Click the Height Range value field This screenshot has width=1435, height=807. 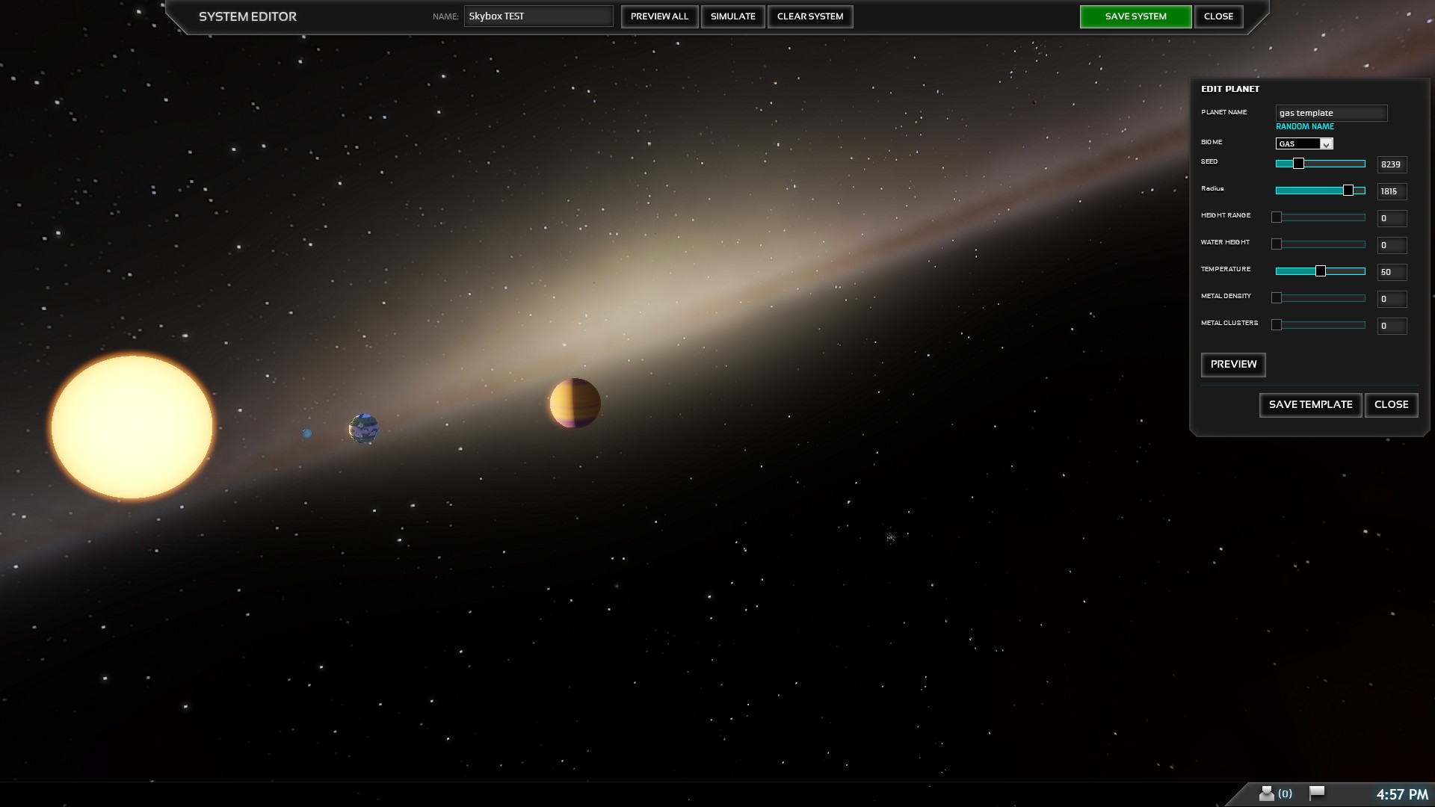coord(1392,218)
